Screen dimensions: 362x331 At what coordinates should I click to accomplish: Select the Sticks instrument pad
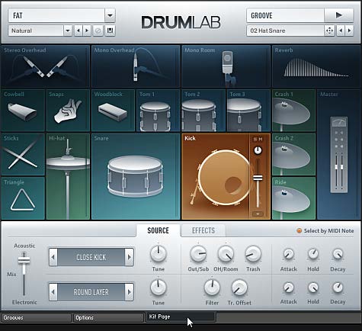point(23,154)
